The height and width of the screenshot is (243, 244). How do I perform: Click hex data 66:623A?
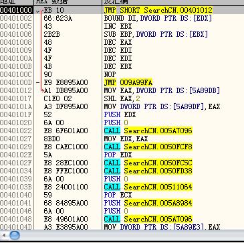[x=57, y=18]
